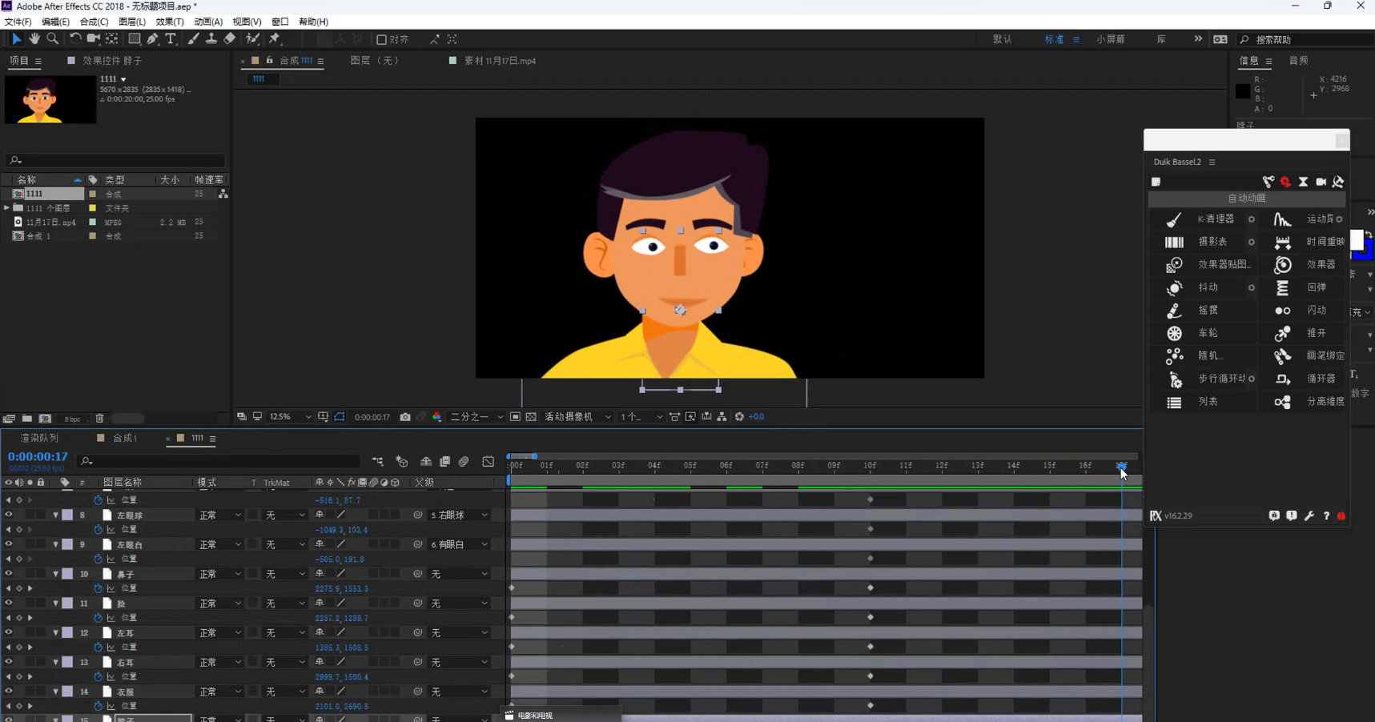Viewport: 1375px width, 722px height.
Task: Click the 标准 workspace link
Action: [1054, 39]
